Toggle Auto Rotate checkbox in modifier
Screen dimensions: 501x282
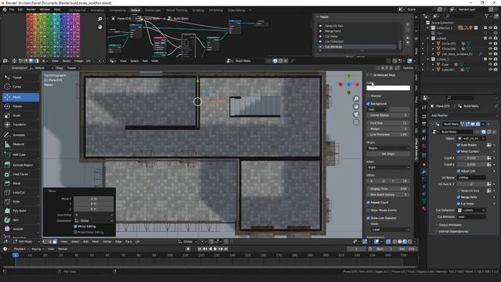[459, 145]
